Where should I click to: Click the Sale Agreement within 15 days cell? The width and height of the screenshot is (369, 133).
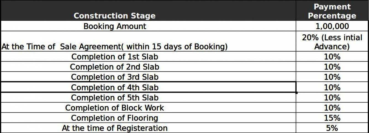114,46
